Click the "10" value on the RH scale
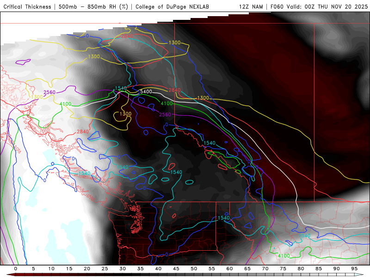Image resolution: width=370 pixels, height=277 pixels. point(51,269)
